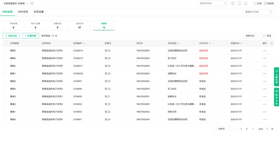Open the help question-mark icon
Viewport: 279px width, 145px height.
(232, 3)
